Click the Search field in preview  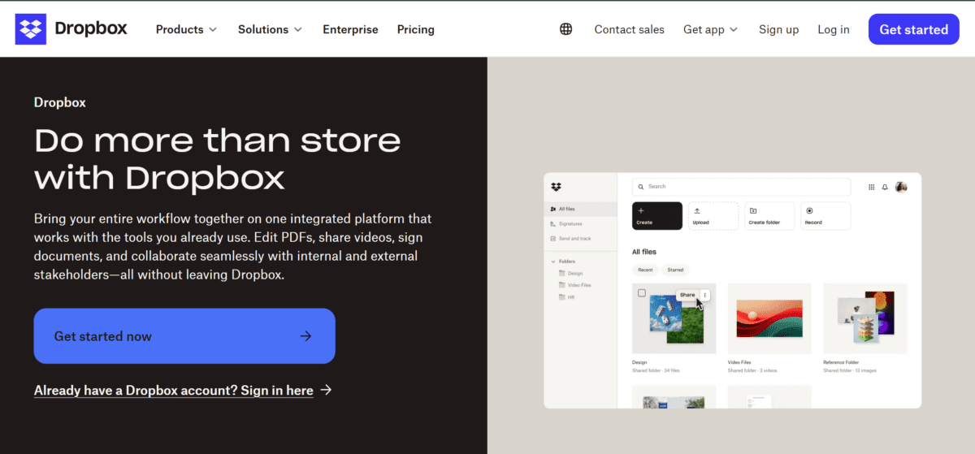click(x=741, y=187)
